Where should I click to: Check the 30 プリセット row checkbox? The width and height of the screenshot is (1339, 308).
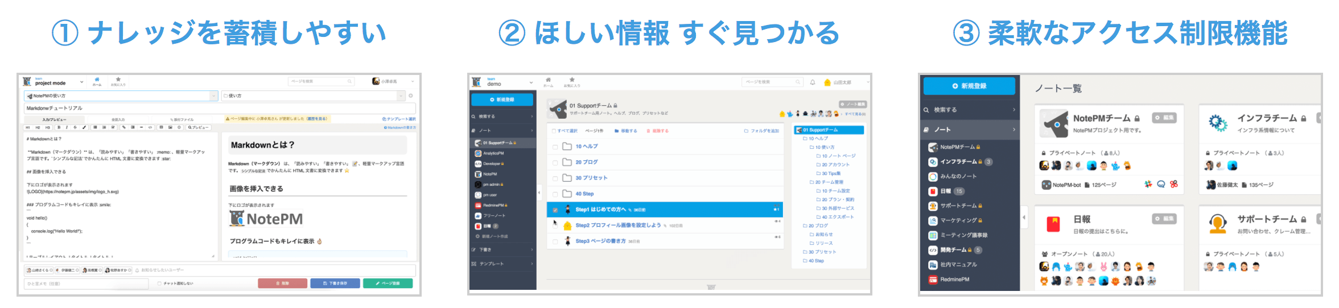coord(555,178)
